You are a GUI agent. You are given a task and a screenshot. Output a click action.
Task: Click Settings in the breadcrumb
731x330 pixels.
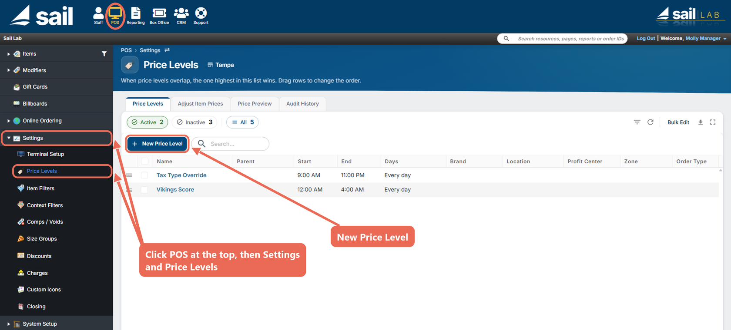pos(150,50)
